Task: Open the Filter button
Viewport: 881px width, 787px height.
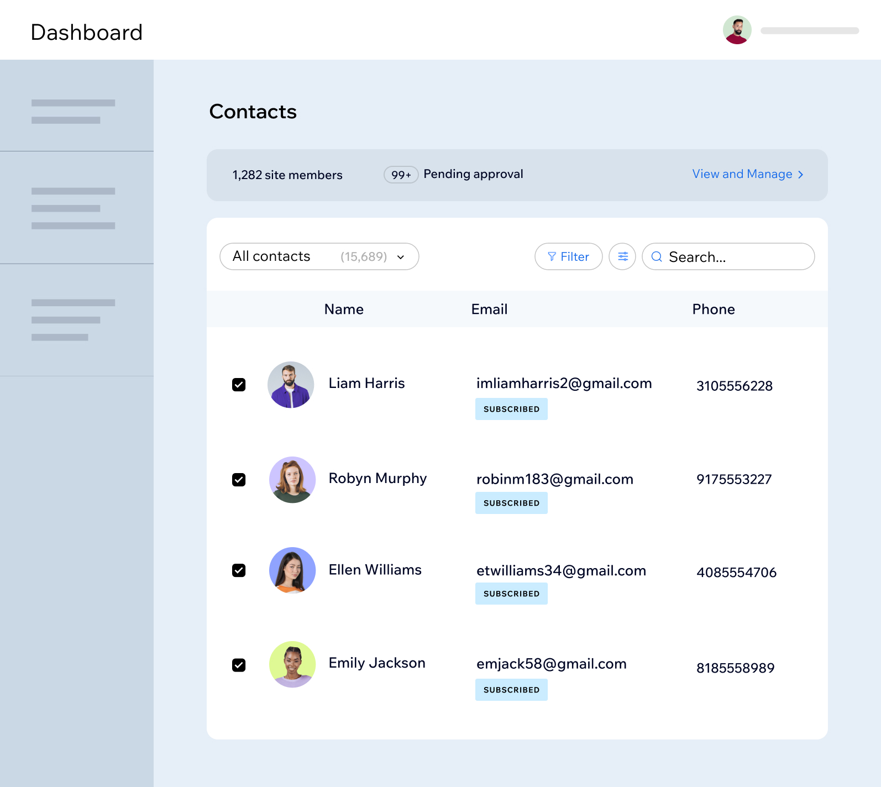Action: [569, 256]
